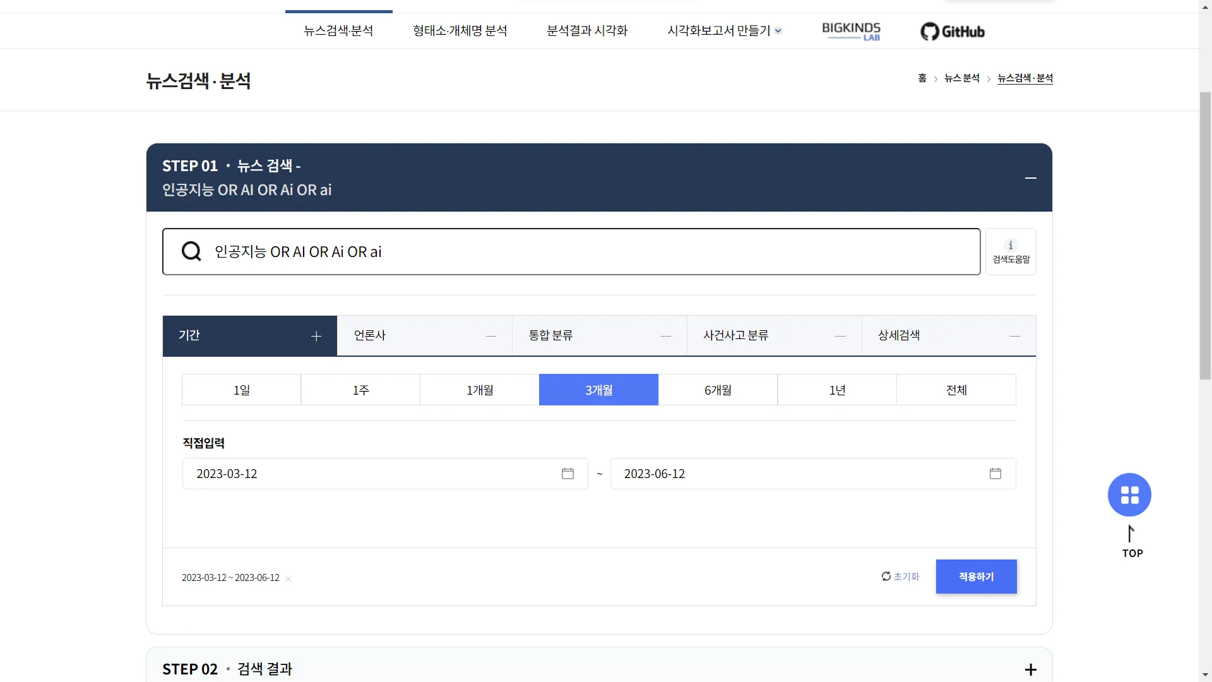Open end date calendar picker icon
The height and width of the screenshot is (682, 1212).
click(995, 474)
